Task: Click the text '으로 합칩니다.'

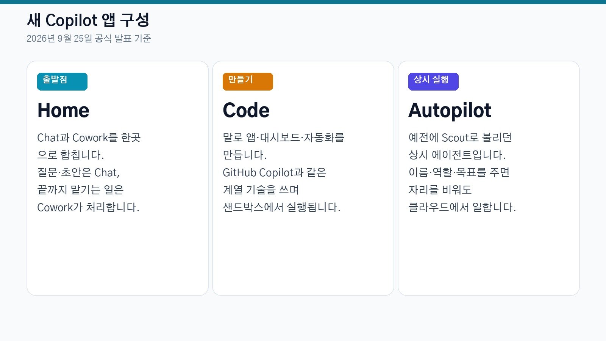Action: click(70, 155)
